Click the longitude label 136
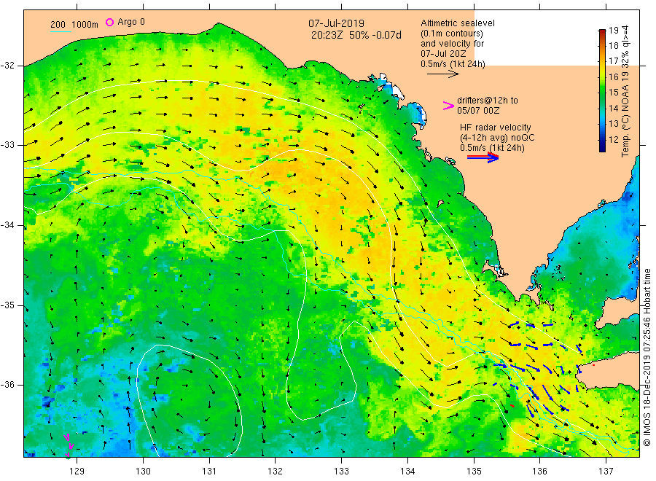Image resolution: width=656 pixels, height=481 pixels. coord(539,472)
